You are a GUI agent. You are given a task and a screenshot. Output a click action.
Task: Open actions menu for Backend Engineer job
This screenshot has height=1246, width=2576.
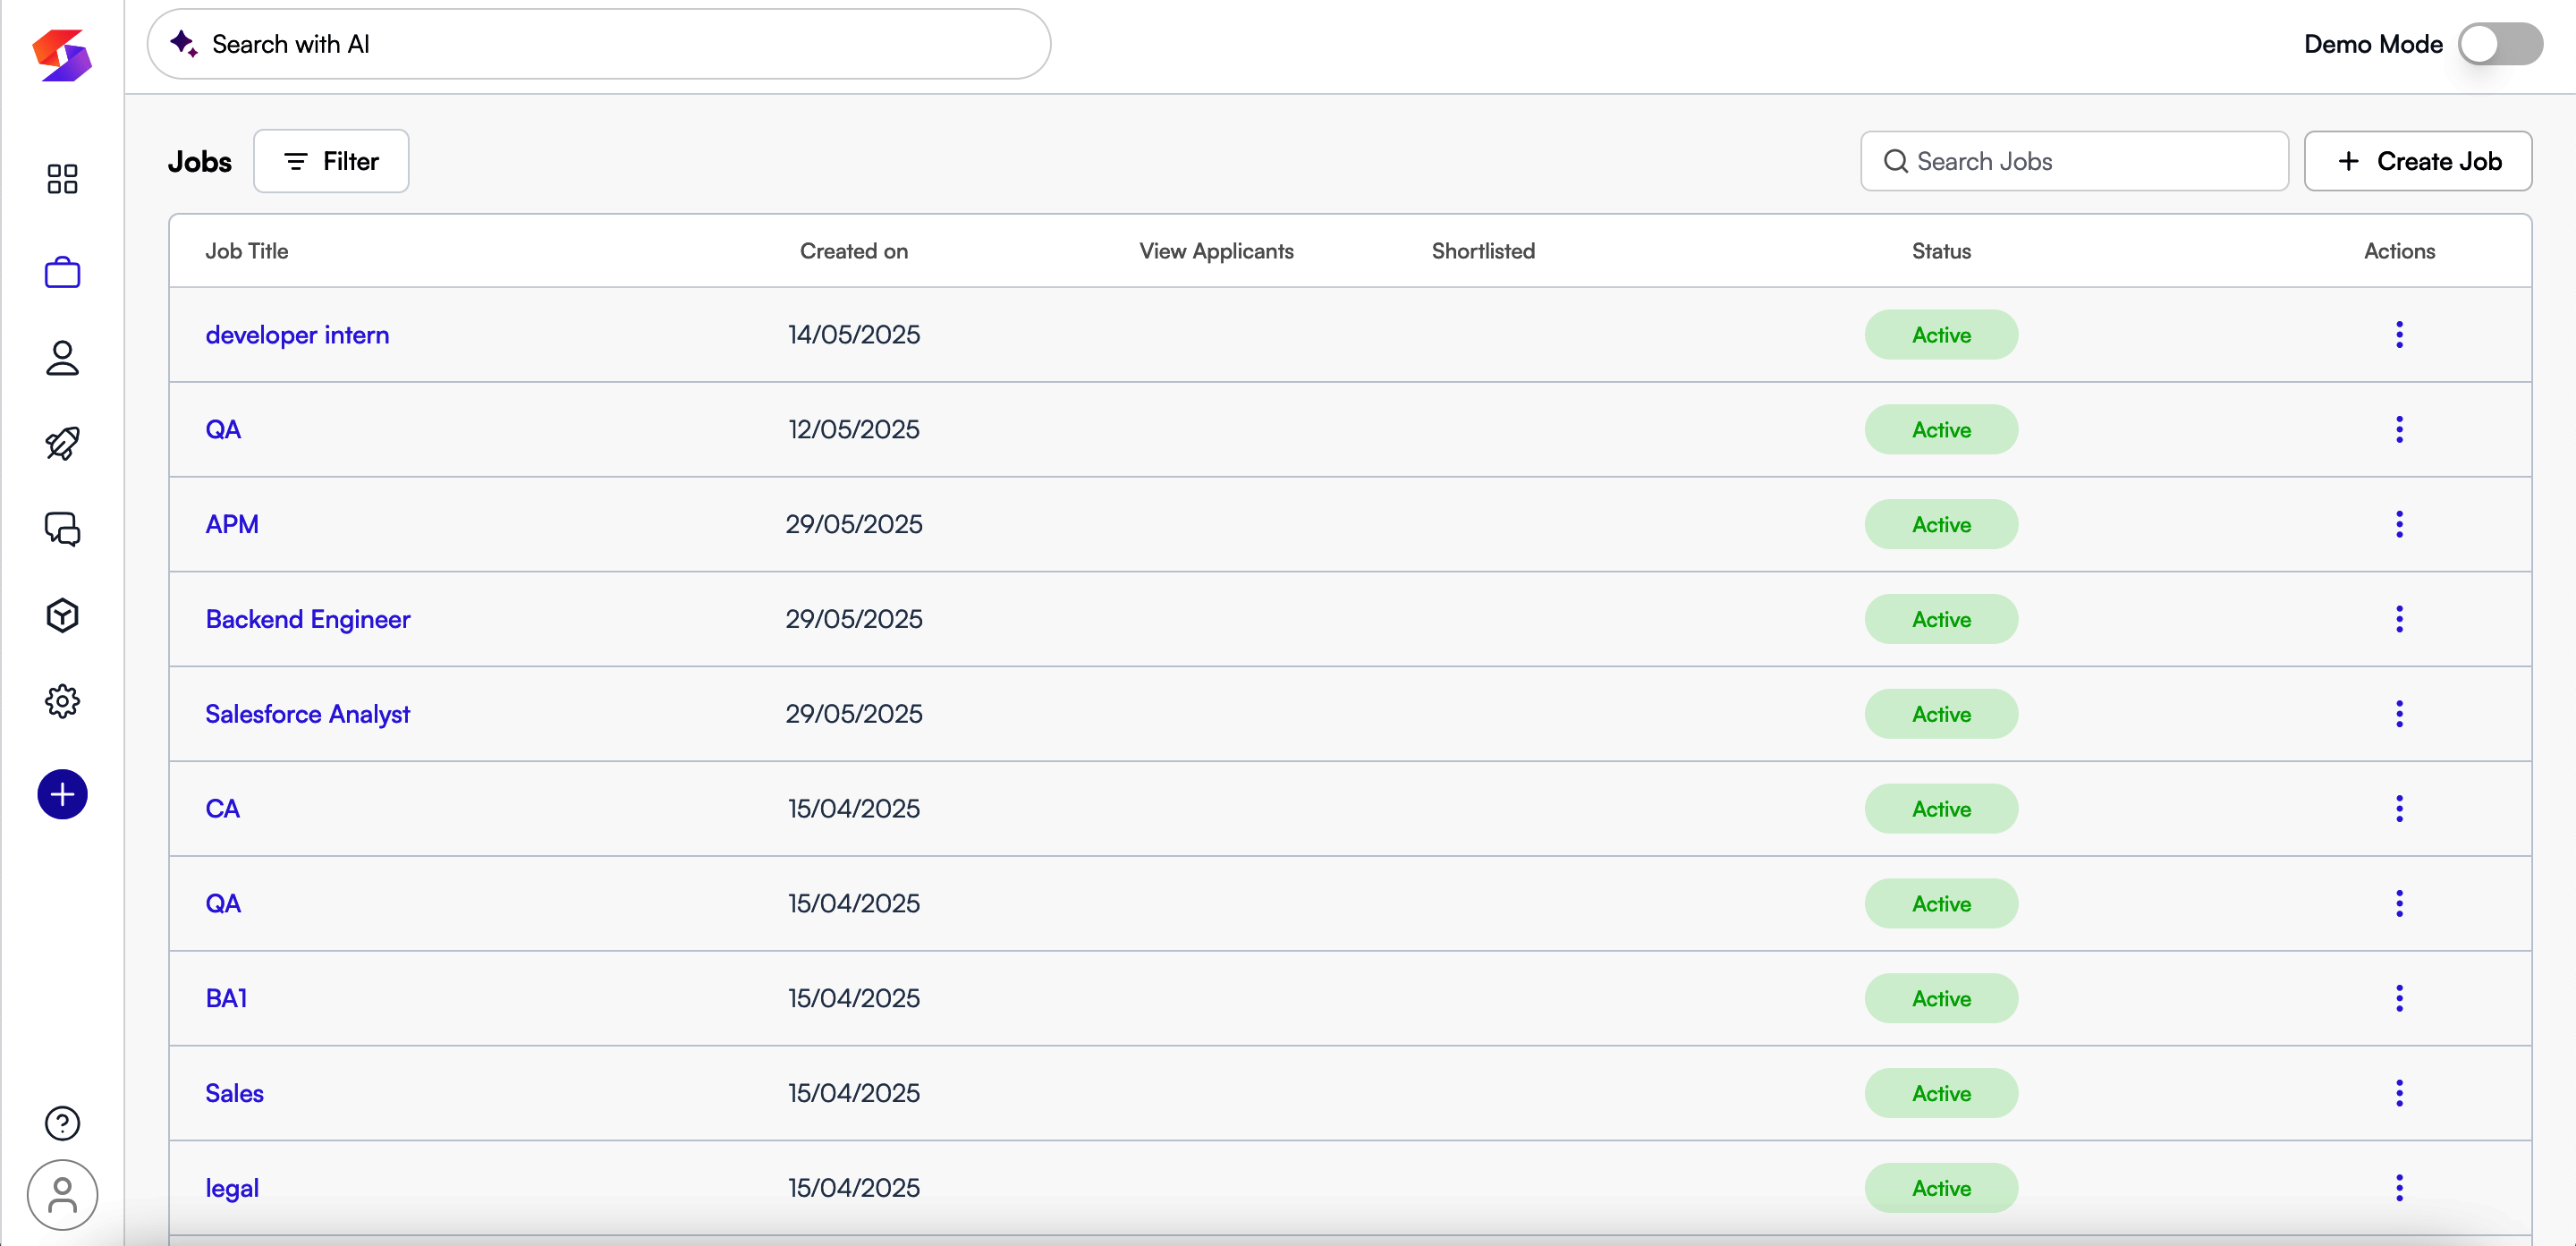click(x=2398, y=619)
